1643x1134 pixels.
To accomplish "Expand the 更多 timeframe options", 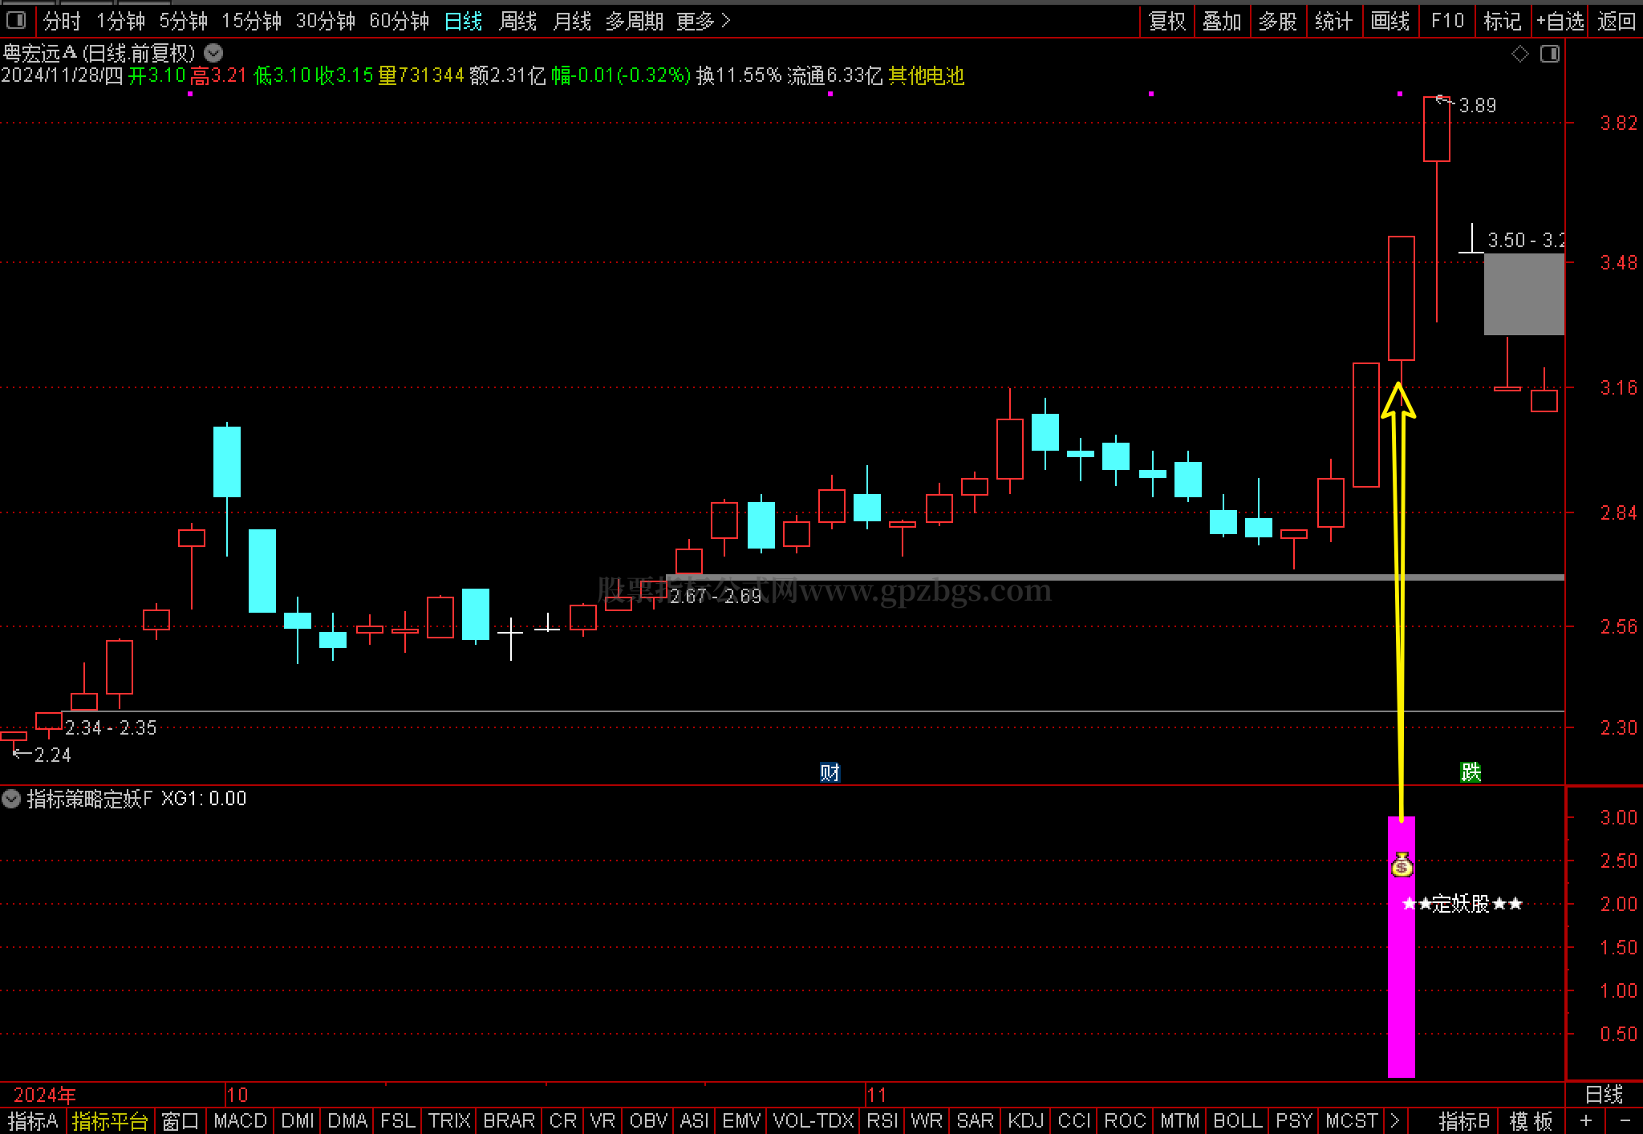I will point(703,21).
